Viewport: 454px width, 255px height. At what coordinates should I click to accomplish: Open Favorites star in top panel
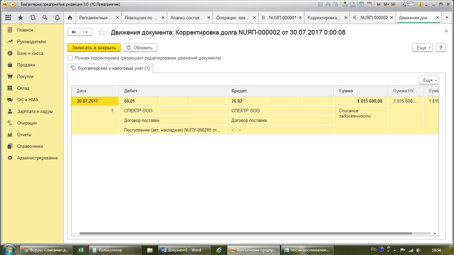click(21, 18)
